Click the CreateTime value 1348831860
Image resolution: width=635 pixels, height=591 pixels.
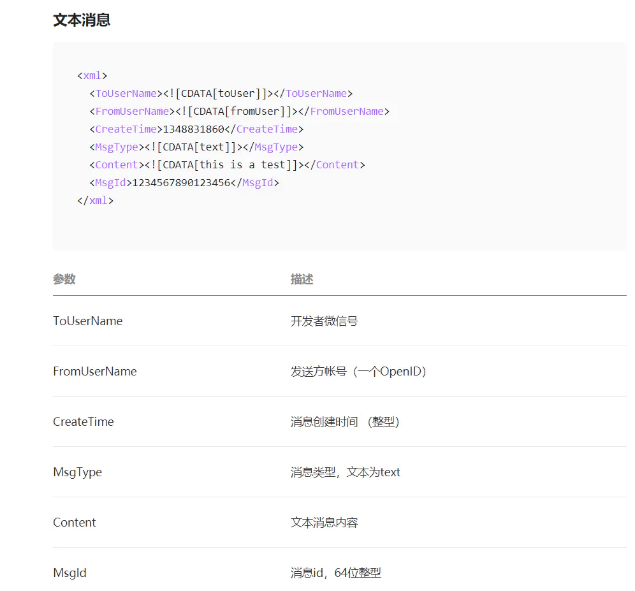point(190,129)
